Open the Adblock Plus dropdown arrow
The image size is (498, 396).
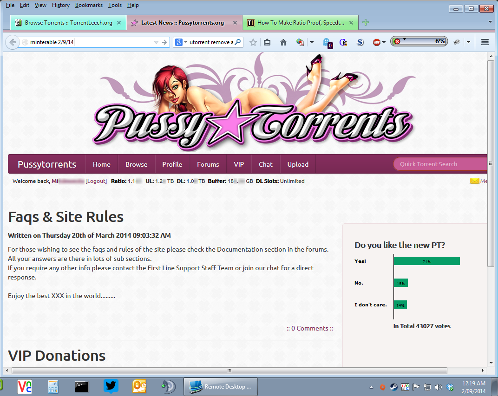tap(384, 42)
